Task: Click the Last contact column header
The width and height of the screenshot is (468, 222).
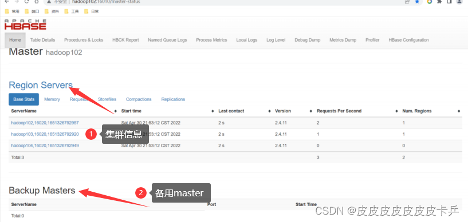Action: tap(231, 111)
